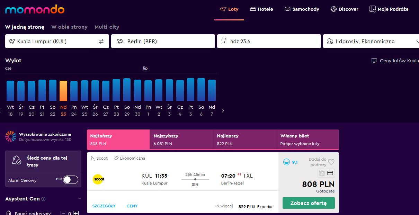Click the 25h 45min SIN layover info
Screen dimensions: 419x215
tap(195, 179)
